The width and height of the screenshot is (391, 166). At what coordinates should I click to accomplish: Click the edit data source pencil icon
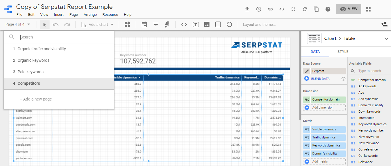point(307,71)
